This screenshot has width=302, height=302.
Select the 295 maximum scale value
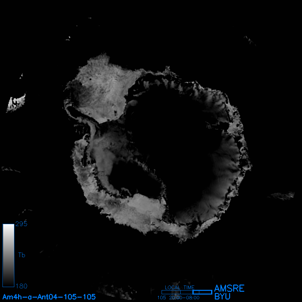(x=21, y=224)
